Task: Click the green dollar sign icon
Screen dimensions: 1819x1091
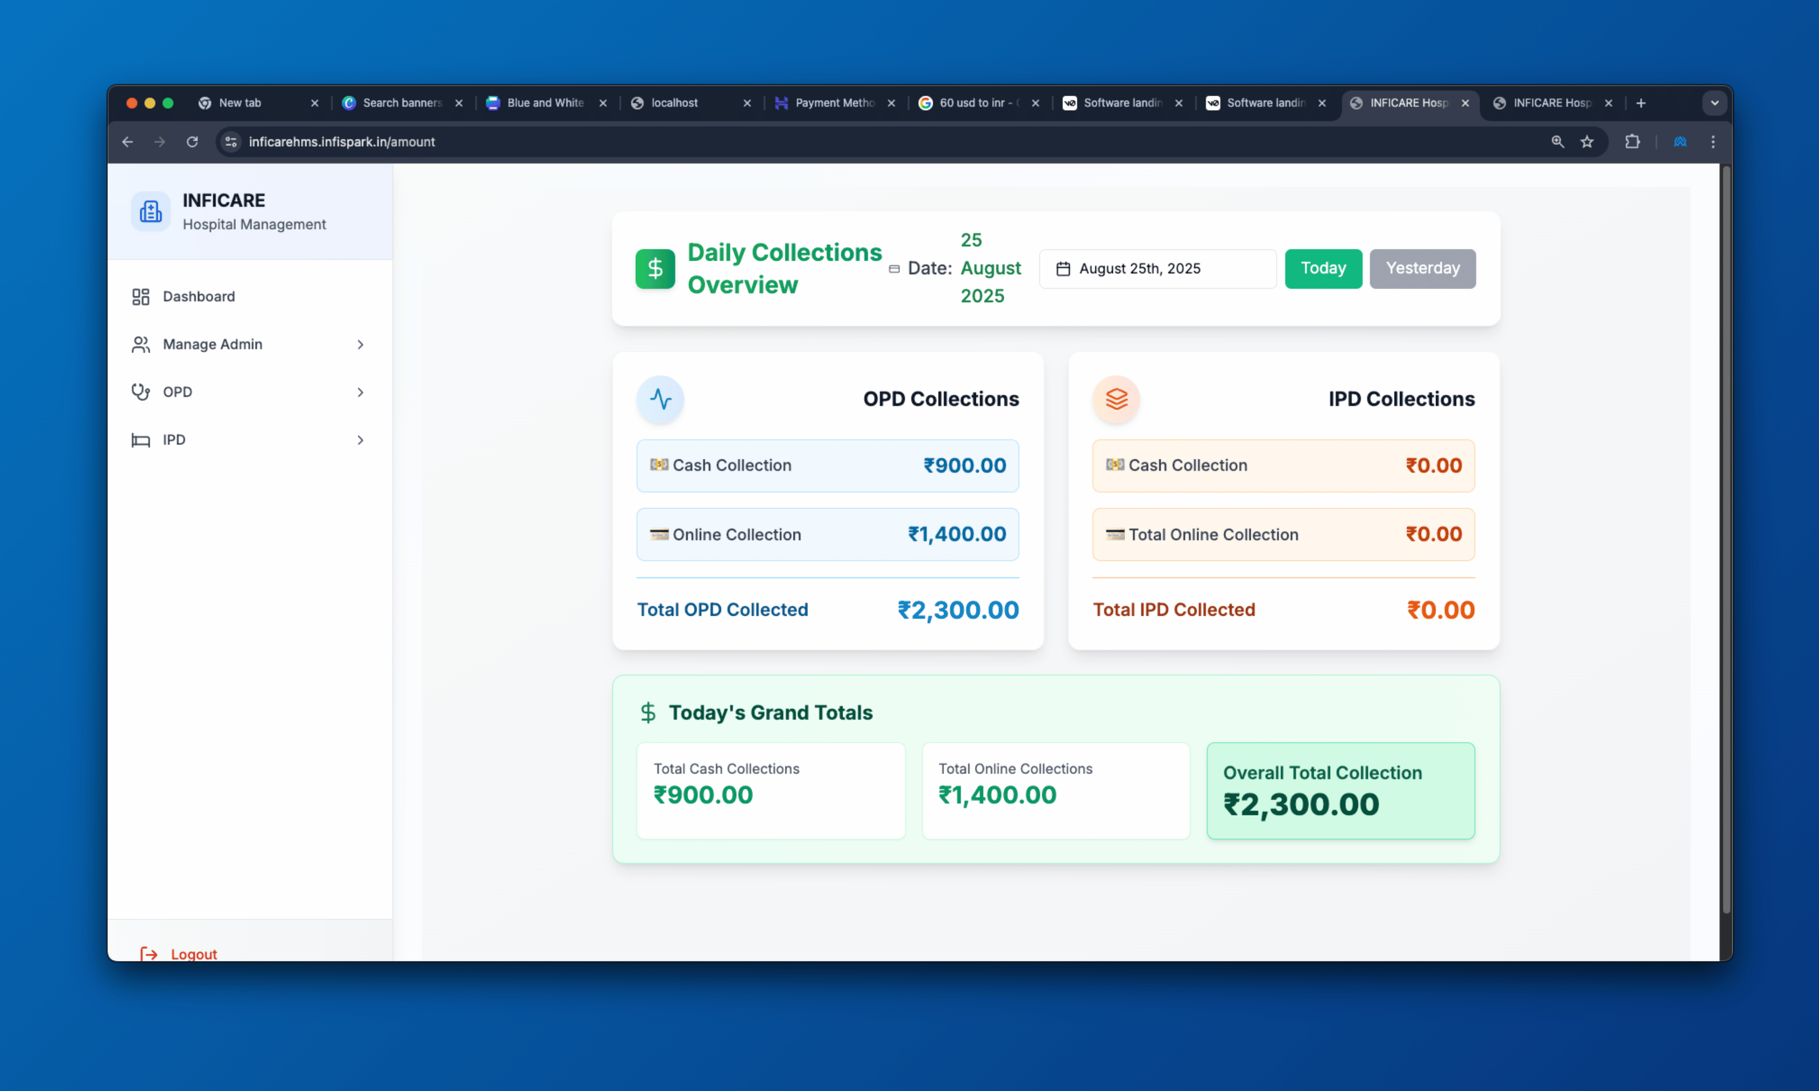Action: (x=654, y=268)
